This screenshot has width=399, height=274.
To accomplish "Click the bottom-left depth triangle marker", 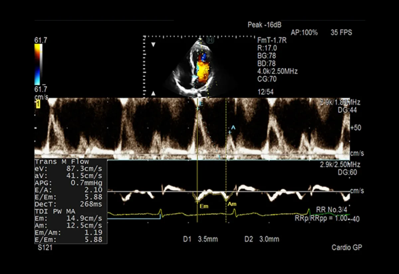I will (x=153, y=93).
